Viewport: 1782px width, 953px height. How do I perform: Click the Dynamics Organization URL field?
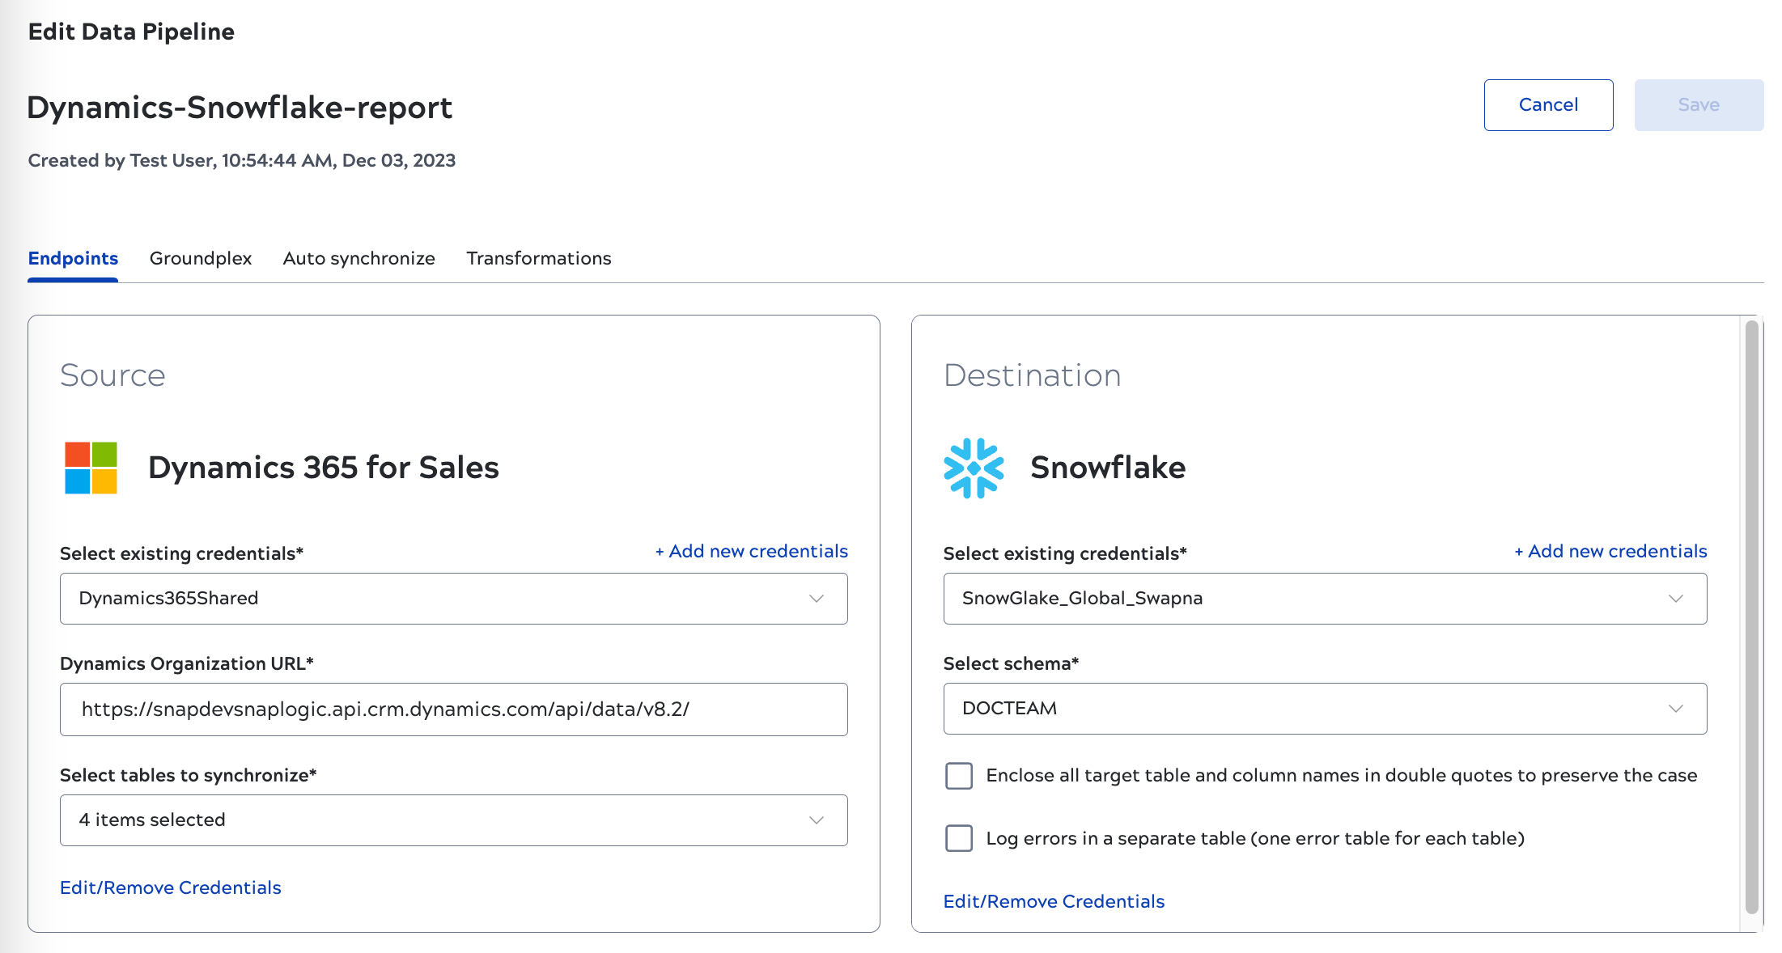453,709
